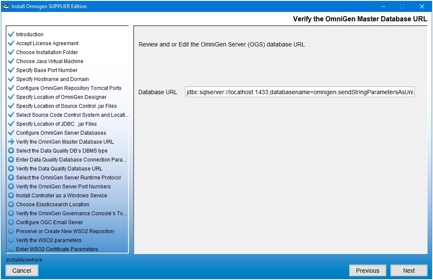Select 'Configure OGC Email Server' step text
Image resolution: width=433 pixels, height=280 pixels.
tap(49, 222)
